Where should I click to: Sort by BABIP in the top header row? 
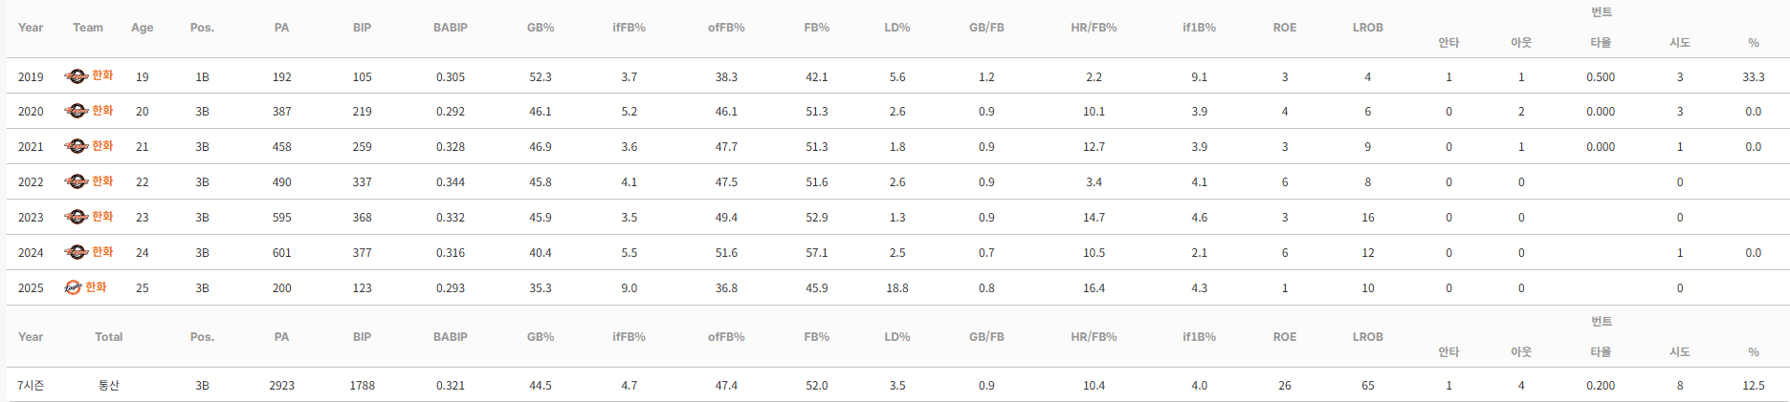pyautogui.click(x=450, y=28)
